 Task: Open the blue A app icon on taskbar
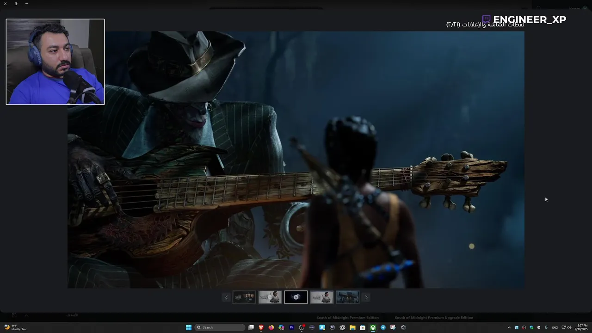pyautogui.click(x=322, y=327)
